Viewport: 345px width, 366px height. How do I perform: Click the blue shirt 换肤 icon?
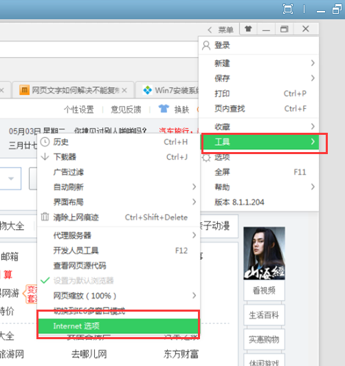tap(164, 109)
